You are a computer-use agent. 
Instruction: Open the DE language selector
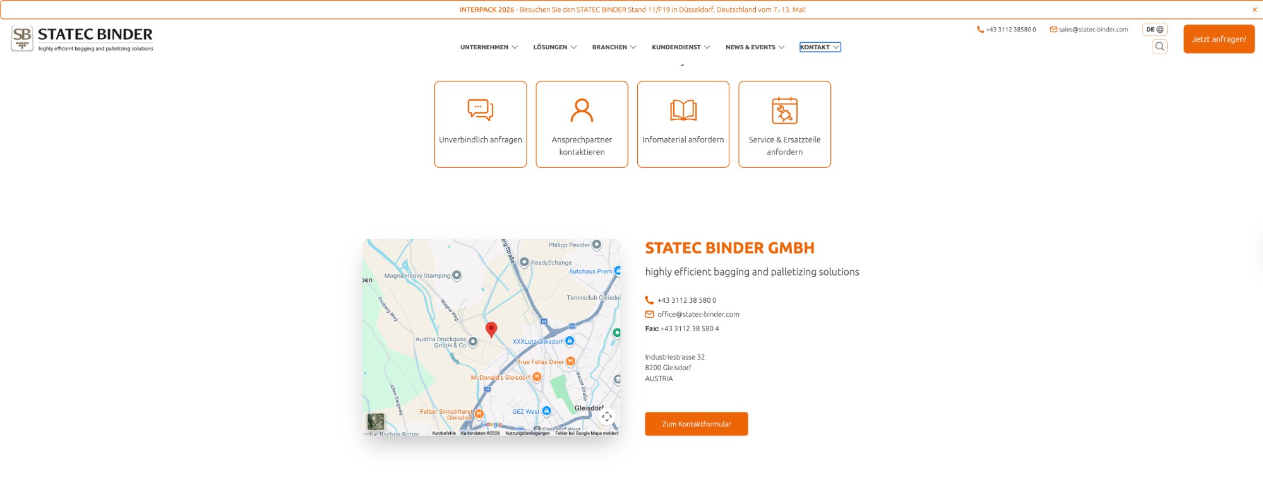(x=1154, y=30)
